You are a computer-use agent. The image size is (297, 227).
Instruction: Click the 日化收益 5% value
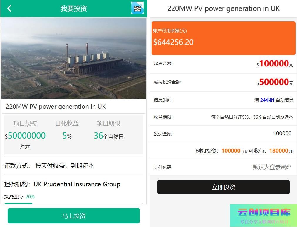tap(67, 136)
